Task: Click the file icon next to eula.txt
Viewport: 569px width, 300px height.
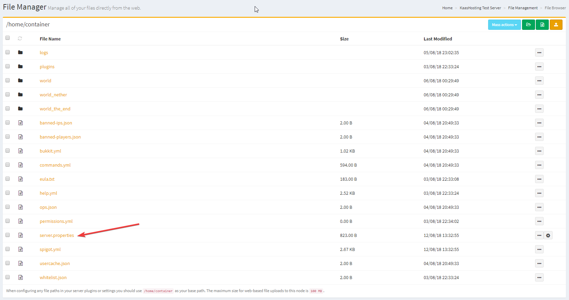Action: [x=21, y=179]
